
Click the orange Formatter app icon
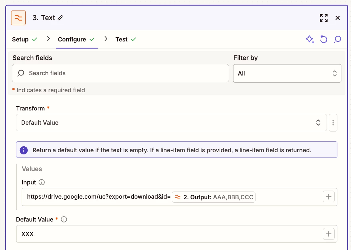pyautogui.click(x=18, y=18)
